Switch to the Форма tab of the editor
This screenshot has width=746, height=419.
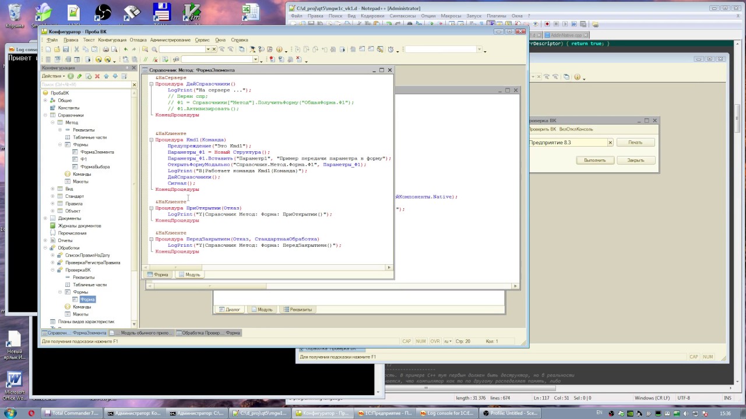[x=158, y=275]
